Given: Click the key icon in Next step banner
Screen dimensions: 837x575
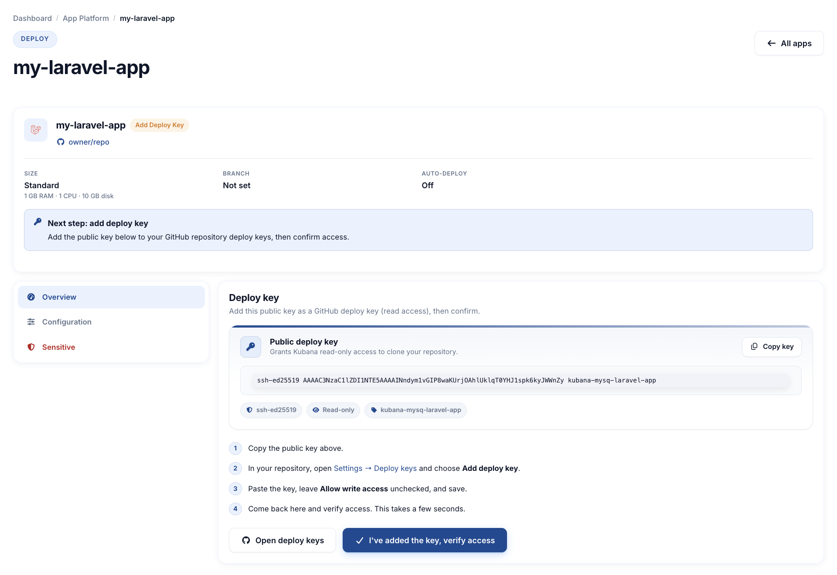Looking at the screenshot, I should [38, 222].
